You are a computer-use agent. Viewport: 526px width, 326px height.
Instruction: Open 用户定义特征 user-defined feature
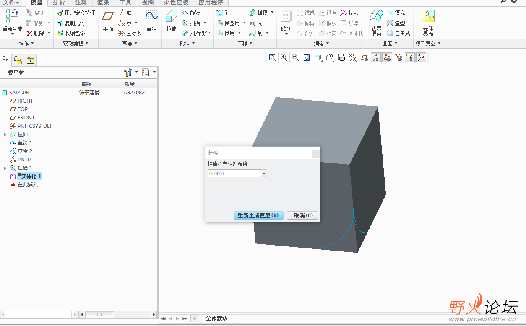coord(76,13)
